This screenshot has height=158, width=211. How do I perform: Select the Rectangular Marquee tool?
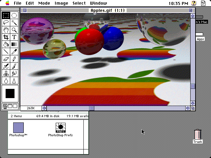point(6,15)
